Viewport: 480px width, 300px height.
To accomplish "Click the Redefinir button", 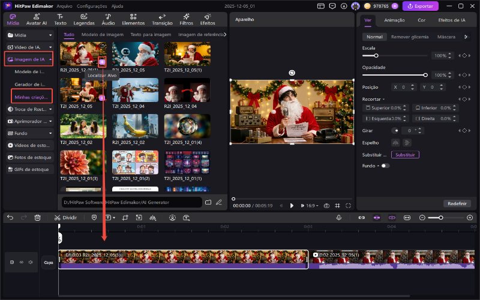I will pyautogui.click(x=457, y=203).
